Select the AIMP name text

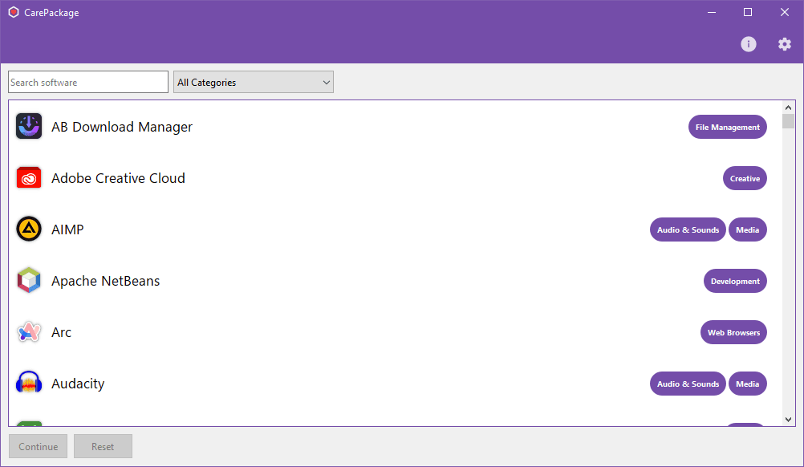pyautogui.click(x=67, y=229)
